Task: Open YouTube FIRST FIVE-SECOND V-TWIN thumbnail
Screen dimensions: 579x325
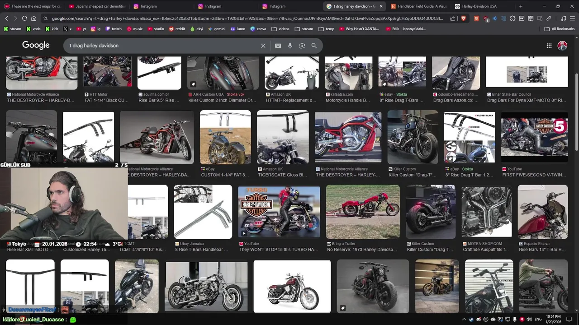Action: click(534, 137)
